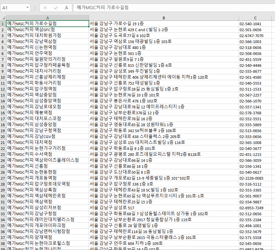275x250 pixels.
Task: Select column C header
Action: pos(255,18)
